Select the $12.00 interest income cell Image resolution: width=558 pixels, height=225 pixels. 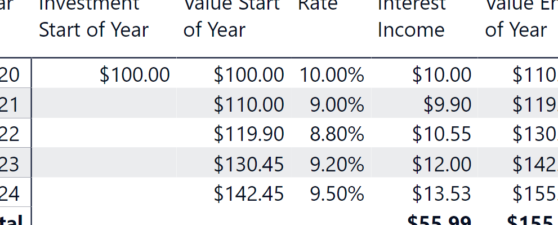tap(424, 162)
